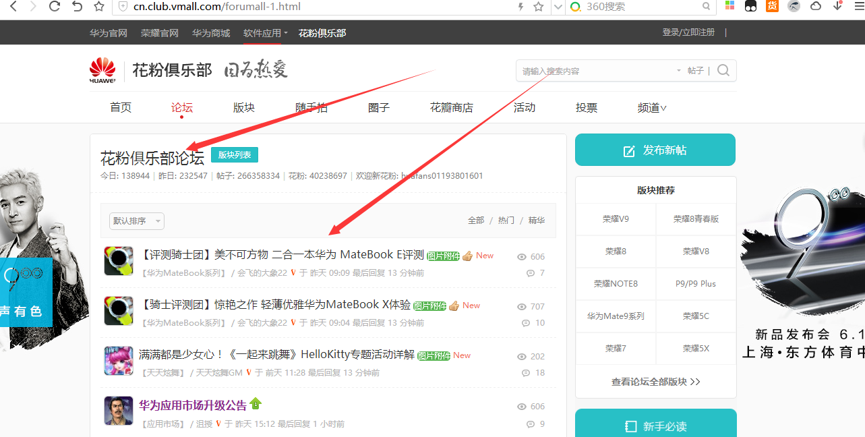Select the 首页 navigation tab
Screen dimensions: 865x437
[x=121, y=108]
